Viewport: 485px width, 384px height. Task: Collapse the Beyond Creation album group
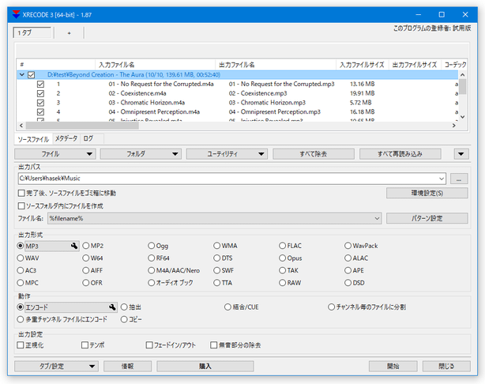click(x=22, y=75)
